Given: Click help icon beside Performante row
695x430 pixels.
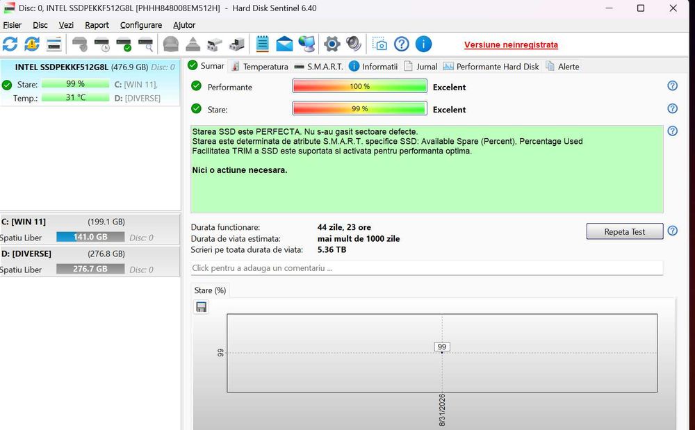Looking at the screenshot, I should [672, 86].
